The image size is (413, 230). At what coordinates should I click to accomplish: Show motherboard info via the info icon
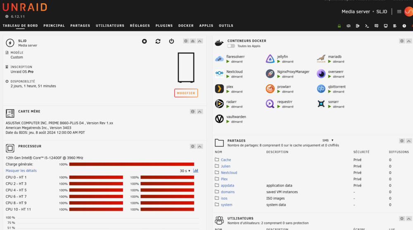(x=193, y=112)
